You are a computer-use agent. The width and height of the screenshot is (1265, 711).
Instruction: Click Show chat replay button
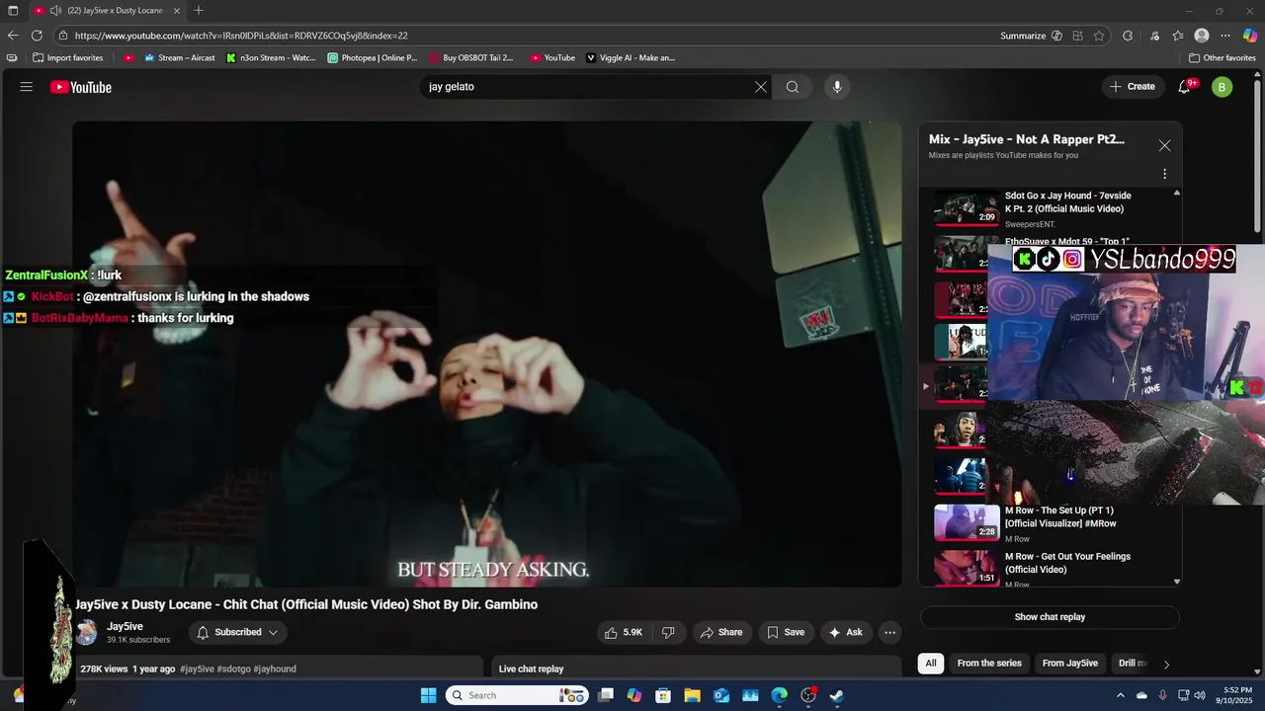coord(1050,617)
